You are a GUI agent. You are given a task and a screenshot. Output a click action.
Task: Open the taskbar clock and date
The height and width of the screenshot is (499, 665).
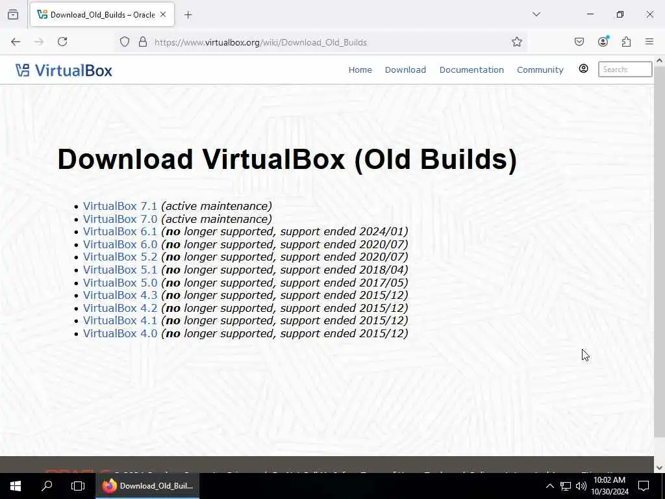coord(610,486)
